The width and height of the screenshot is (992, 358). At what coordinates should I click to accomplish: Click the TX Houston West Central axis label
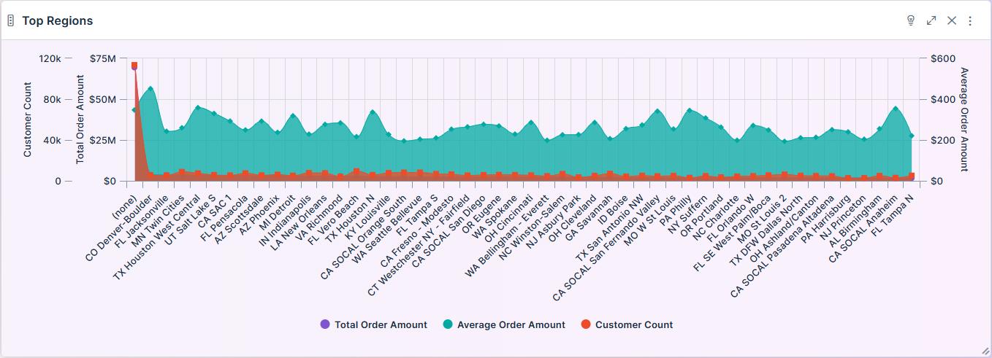click(x=158, y=233)
